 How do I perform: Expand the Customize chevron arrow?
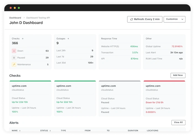182,19
